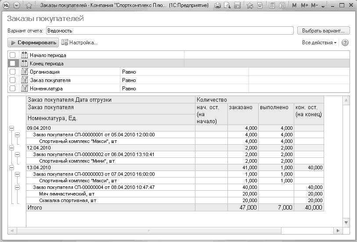The image size is (357, 242).
Task: Get link using star-with-arrow icon
Action: click(250, 5)
